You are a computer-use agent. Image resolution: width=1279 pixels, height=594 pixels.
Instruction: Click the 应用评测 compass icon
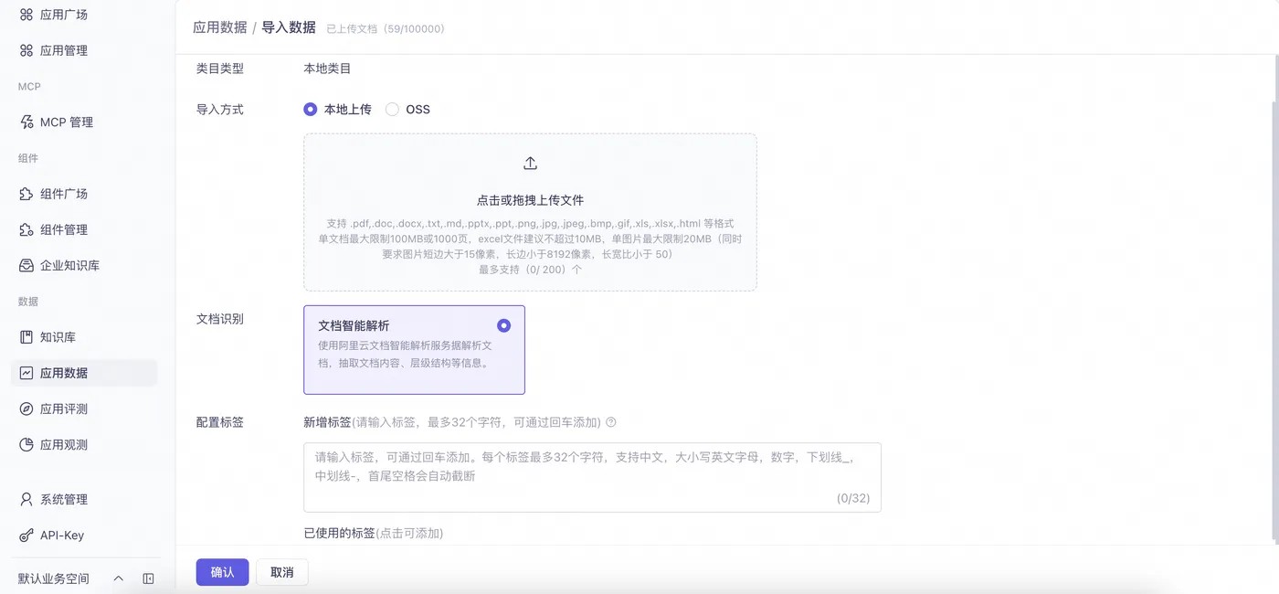(x=26, y=408)
